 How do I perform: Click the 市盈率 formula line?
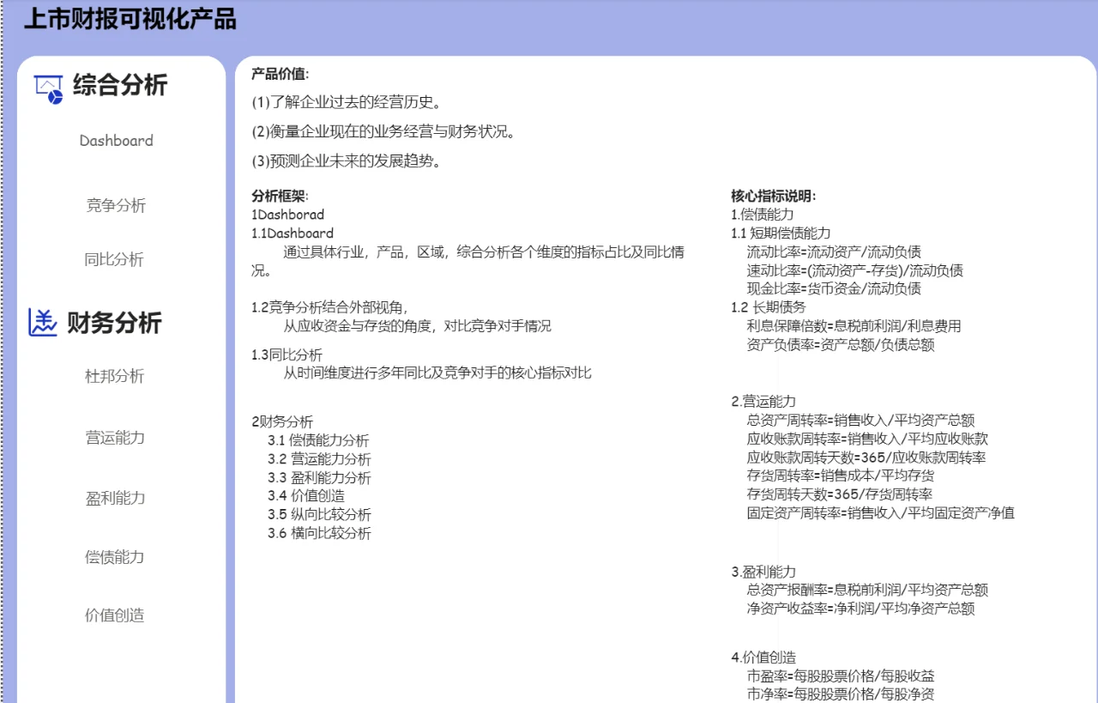(x=841, y=676)
